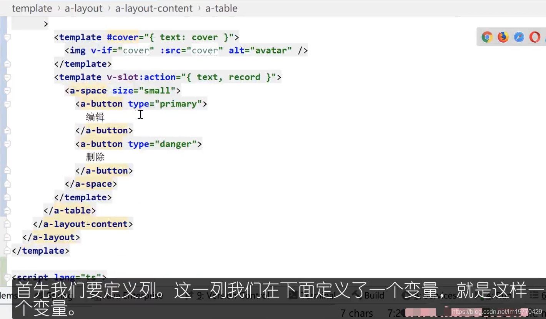546x319 pixels.
Task: Jump to 'a-table' breadcrumb
Action: (x=221, y=8)
